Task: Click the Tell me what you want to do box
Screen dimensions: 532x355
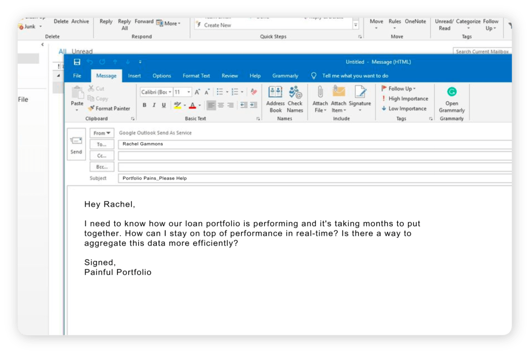Action: 355,76
